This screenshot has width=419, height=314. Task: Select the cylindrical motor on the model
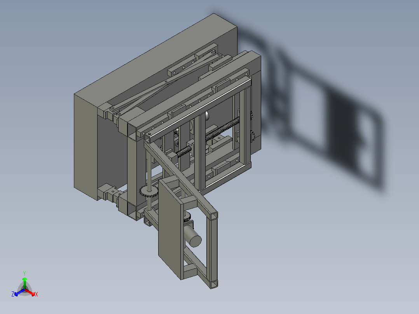pyautogui.click(x=193, y=236)
